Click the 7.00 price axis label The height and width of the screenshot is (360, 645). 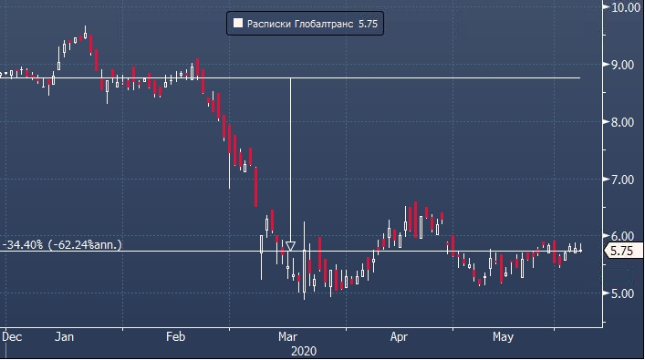(622, 180)
